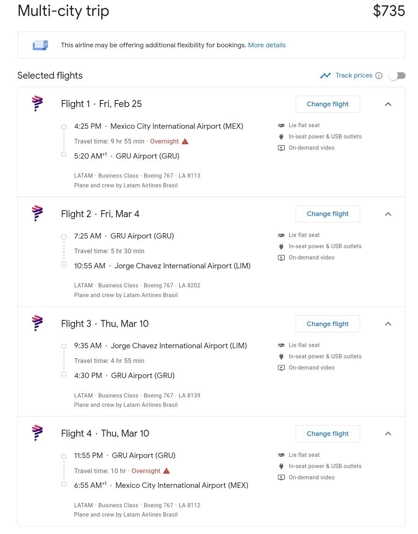Change flight for Flight 2 Mar 4
This screenshot has width=418, height=534.
click(x=327, y=214)
